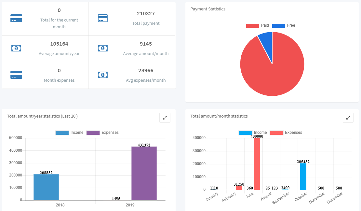
Task: Click the October income bar labeled 205432
Action: tap(303, 176)
